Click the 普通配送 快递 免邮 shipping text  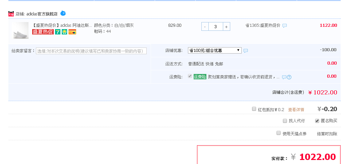206,64
